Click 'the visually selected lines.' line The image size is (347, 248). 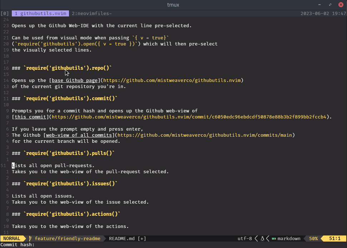click(52, 50)
